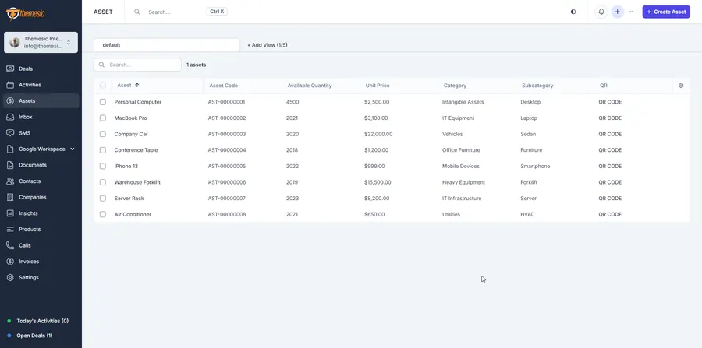Screen dimensions: 702x348
Task: Click the Assets dollar icon in sidebar
Action: pyautogui.click(x=10, y=101)
